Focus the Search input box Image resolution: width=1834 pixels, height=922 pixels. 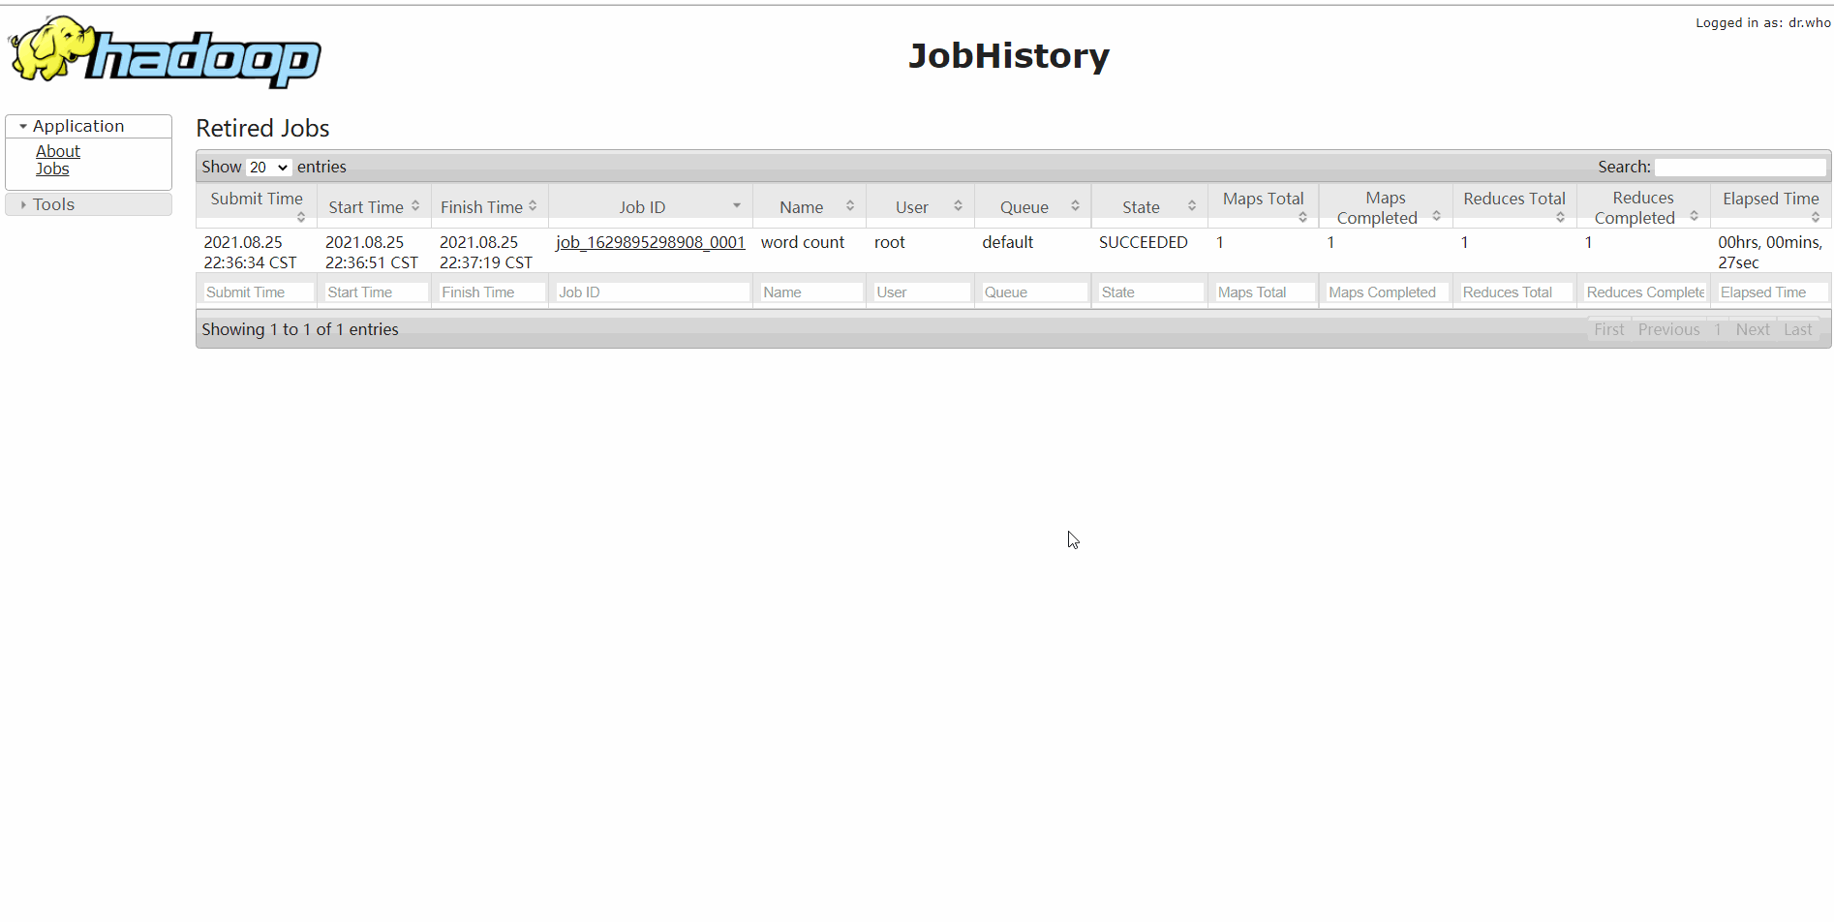click(1740, 168)
